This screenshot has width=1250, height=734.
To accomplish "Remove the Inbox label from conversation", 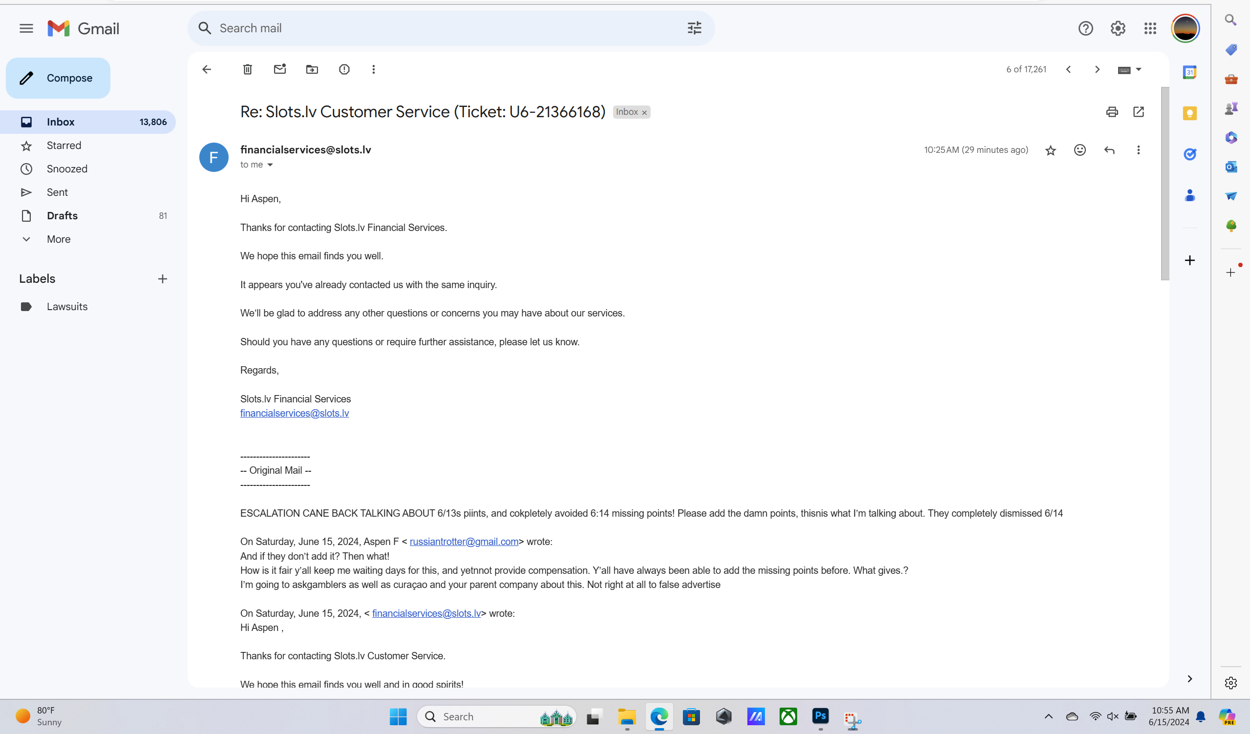I will point(644,113).
